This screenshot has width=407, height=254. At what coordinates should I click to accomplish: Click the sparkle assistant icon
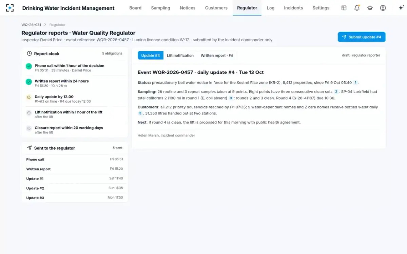(x=401, y=8)
